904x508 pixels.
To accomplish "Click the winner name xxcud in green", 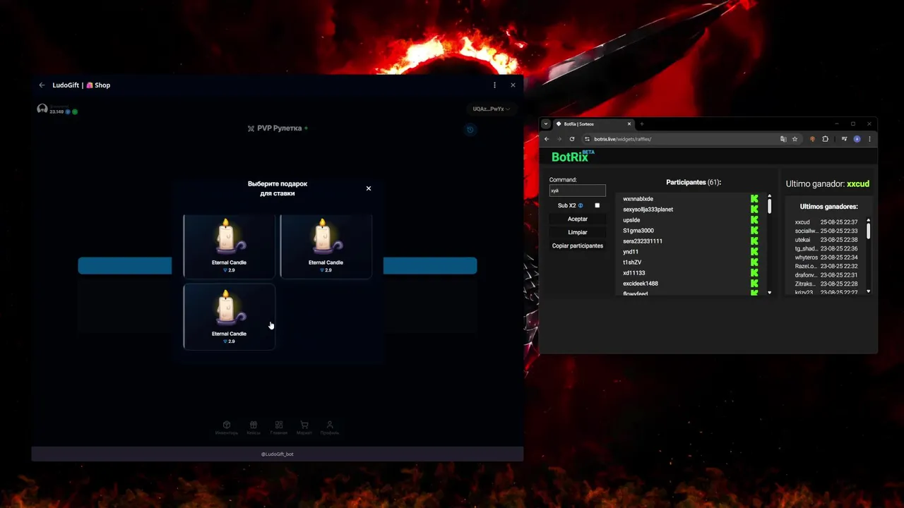I will 858,183.
